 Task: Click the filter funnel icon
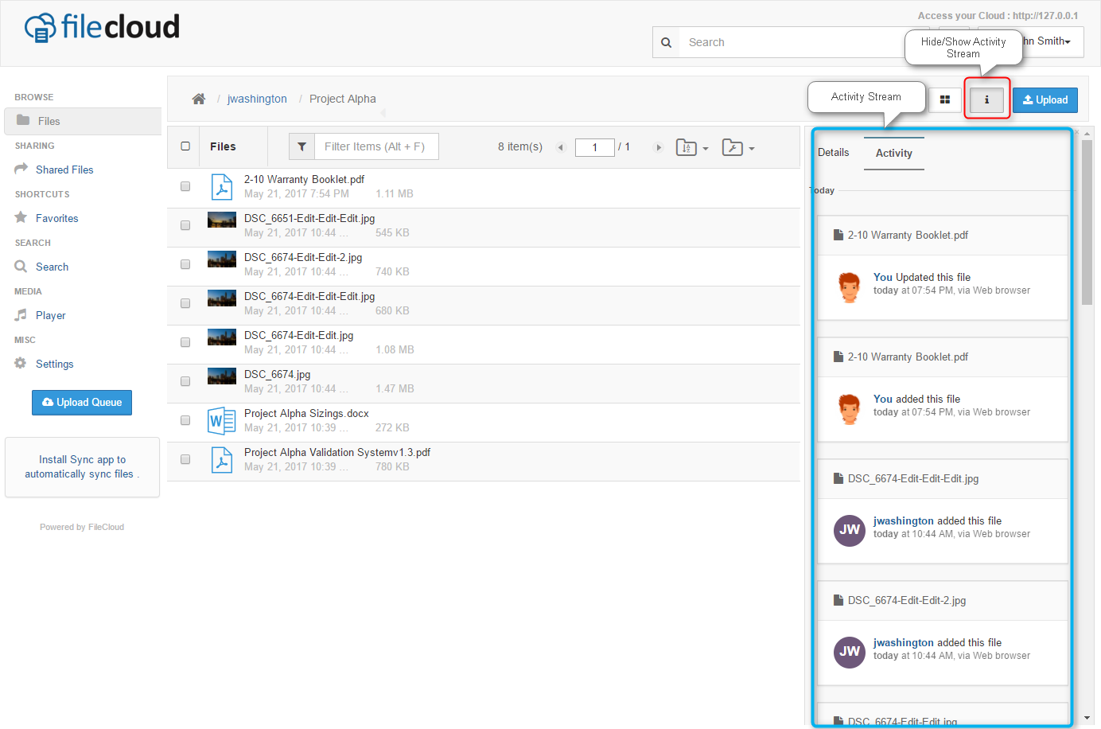click(302, 146)
